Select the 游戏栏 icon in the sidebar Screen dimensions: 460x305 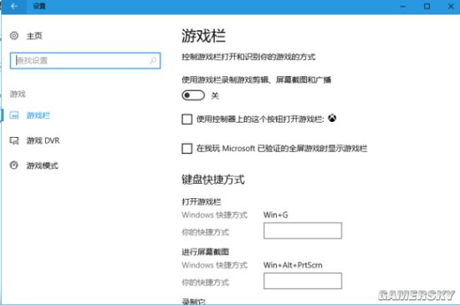14,115
